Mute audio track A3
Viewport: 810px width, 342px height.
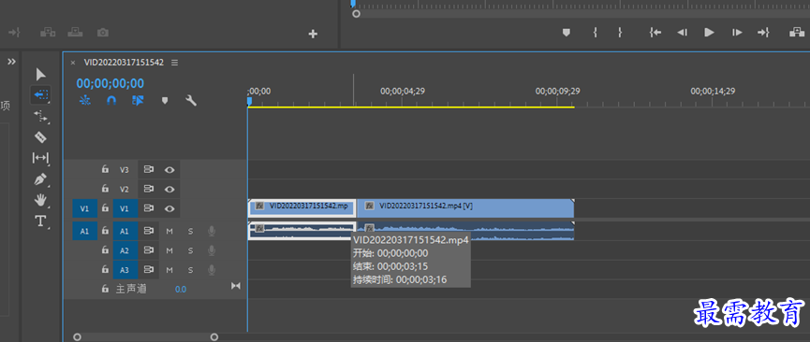pyautogui.click(x=169, y=270)
